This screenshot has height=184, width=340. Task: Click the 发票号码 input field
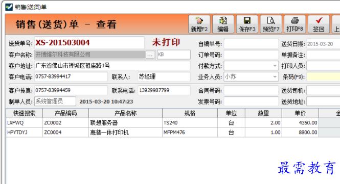[251, 101]
